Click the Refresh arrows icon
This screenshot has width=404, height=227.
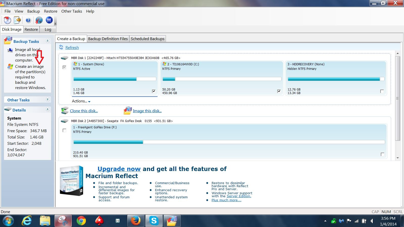61,47
